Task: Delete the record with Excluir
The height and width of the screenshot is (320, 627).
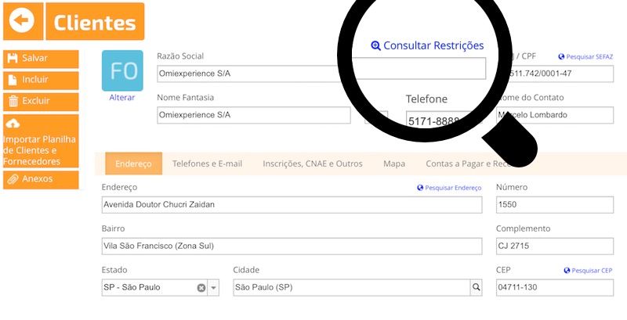Action: click(x=41, y=102)
